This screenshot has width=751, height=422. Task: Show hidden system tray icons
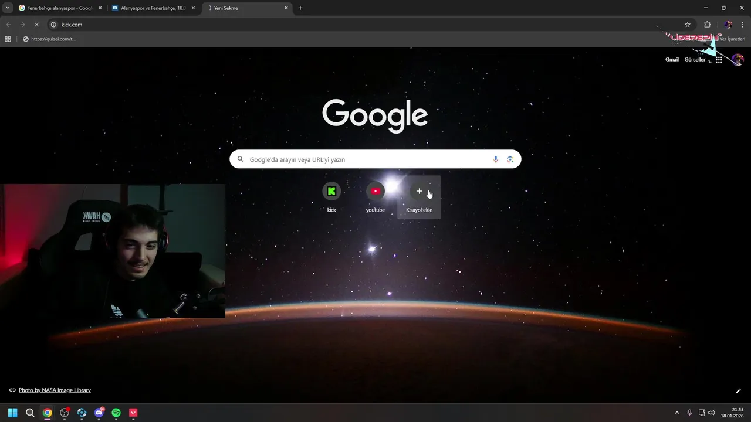point(676,413)
